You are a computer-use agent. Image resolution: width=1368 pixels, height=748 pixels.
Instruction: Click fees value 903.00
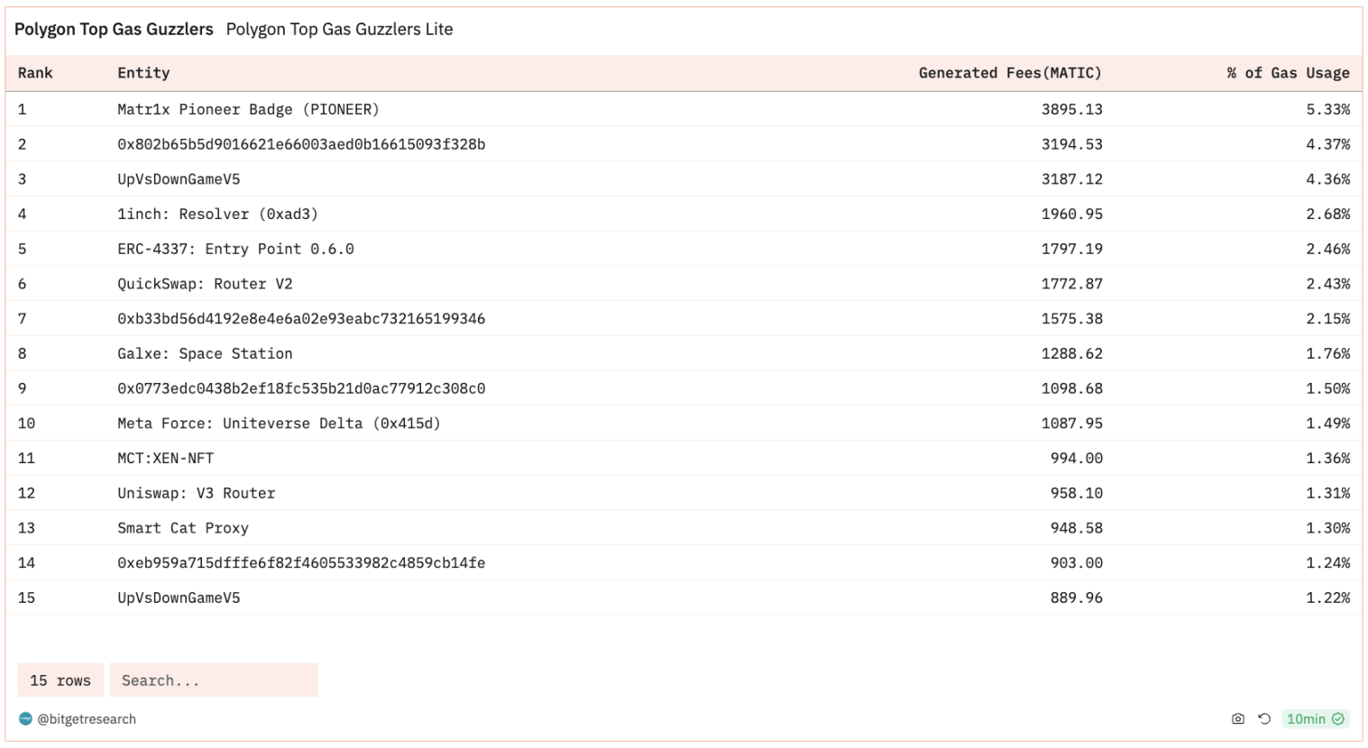pos(1076,562)
